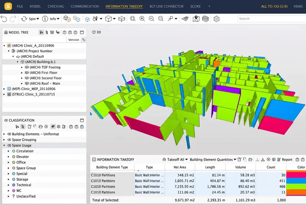
Task: Open the map location icon
Action: point(196,19)
